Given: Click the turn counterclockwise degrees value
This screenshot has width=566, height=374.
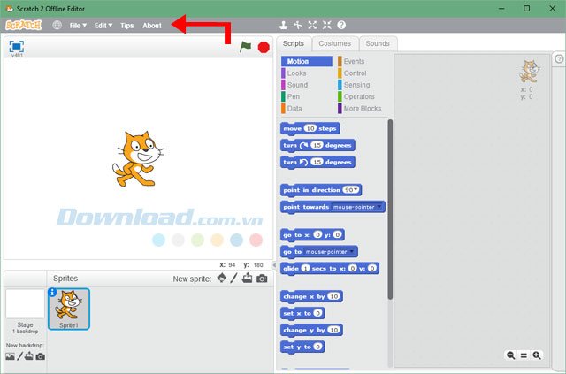Looking at the screenshot, I should click(317, 162).
